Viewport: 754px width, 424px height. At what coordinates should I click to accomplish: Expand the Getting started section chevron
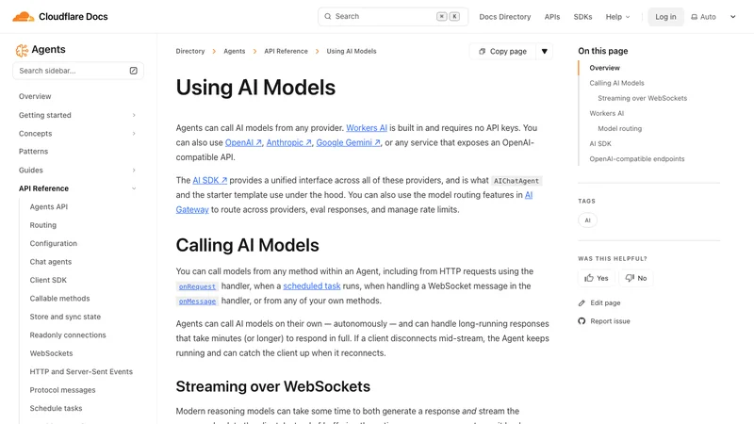pos(134,115)
